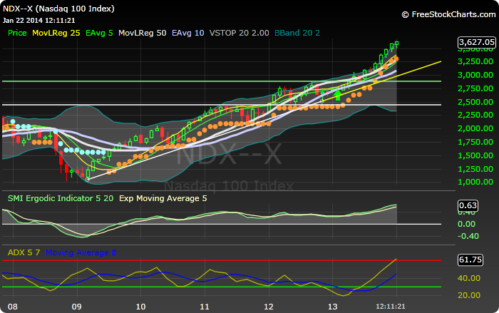Screen dimensions: 499x313
Task: Select the Moving Average 8 label
Action: coord(81,252)
